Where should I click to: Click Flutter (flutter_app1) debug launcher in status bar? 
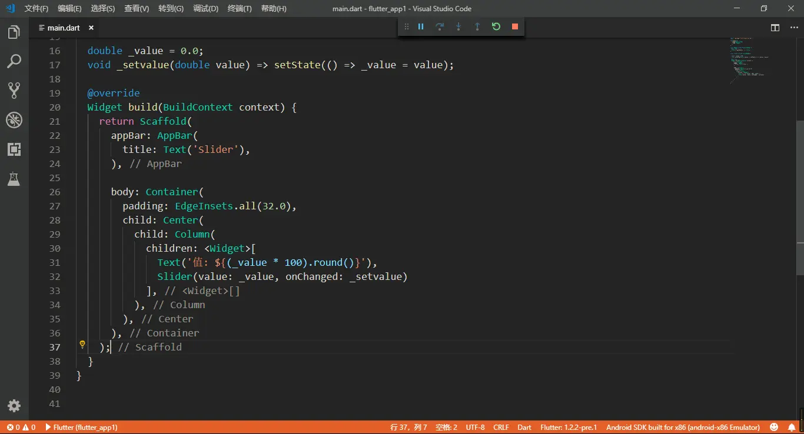point(81,428)
